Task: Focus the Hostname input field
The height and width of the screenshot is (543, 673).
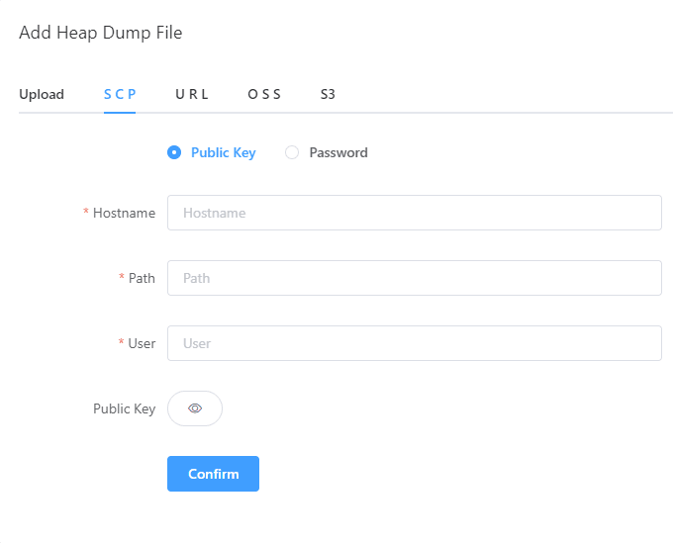Action: pyautogui.click(x=415, y=213)
